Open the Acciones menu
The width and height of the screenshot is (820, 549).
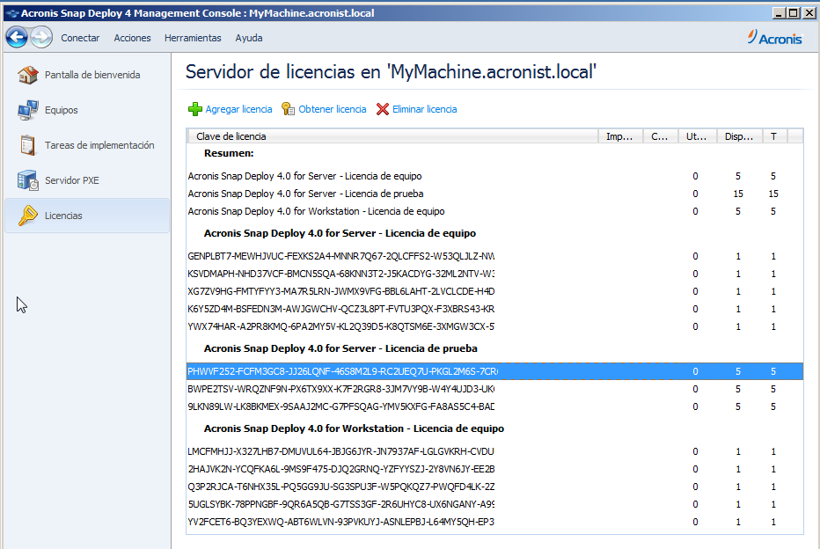pos(132,38)
